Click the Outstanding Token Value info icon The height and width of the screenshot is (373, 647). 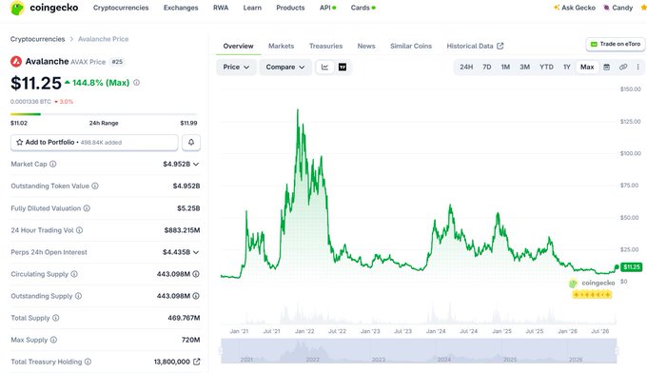tap(95, 186)
